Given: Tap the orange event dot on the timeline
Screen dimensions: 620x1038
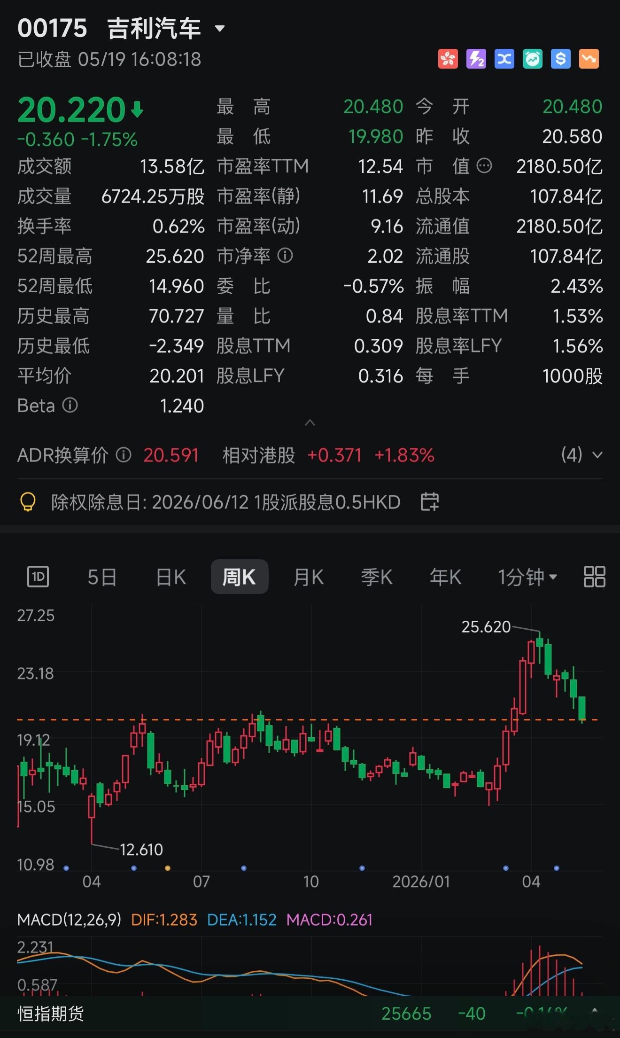Looking at the screenshot, I should pos(168,868).
